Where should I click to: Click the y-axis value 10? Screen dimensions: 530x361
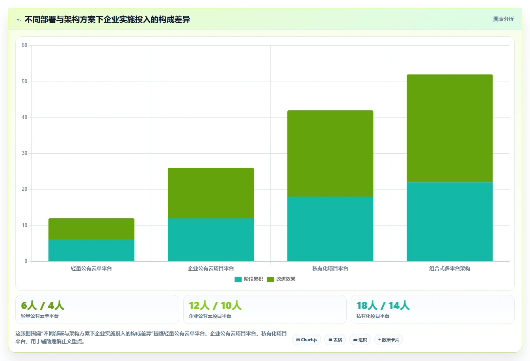click(24, 225)
